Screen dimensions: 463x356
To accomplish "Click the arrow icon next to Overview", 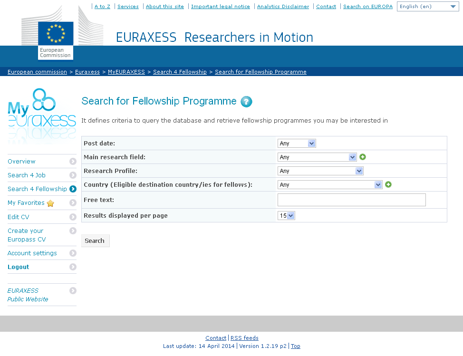I will [73, 161].
